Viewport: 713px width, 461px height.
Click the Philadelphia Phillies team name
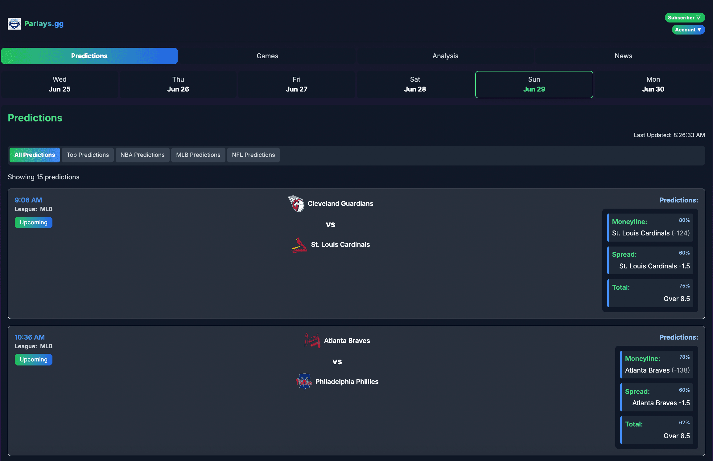[347, 381]
